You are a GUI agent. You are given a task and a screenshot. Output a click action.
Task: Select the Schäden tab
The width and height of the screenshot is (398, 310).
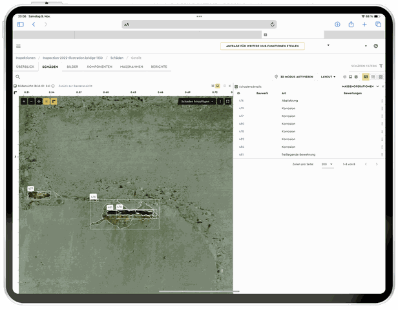[x=50, y=67]
